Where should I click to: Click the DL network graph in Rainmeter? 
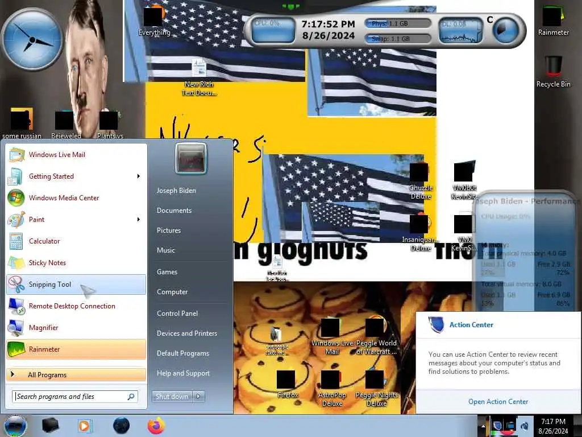pyautogui.click(x=462, y=30)
